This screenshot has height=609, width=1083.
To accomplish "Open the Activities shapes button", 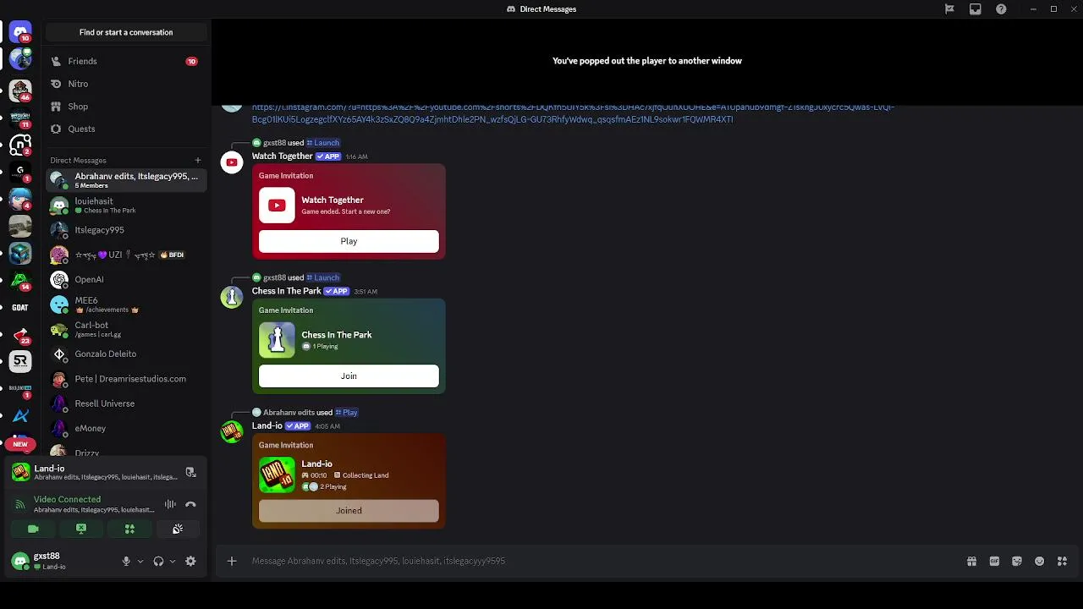I will coord(129,529).
